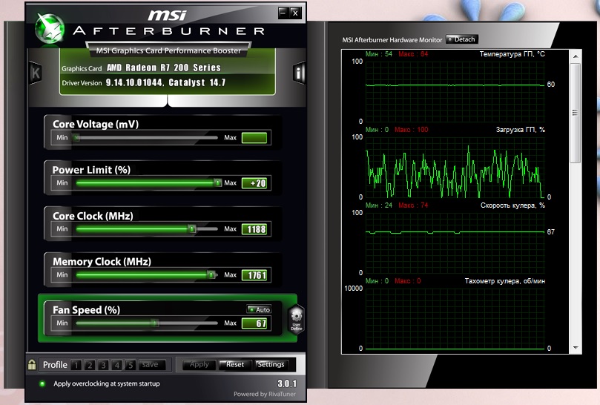Viewport: 600px width, 405px height.
Task: Open the information i button
Action: (x=299, y=73)
